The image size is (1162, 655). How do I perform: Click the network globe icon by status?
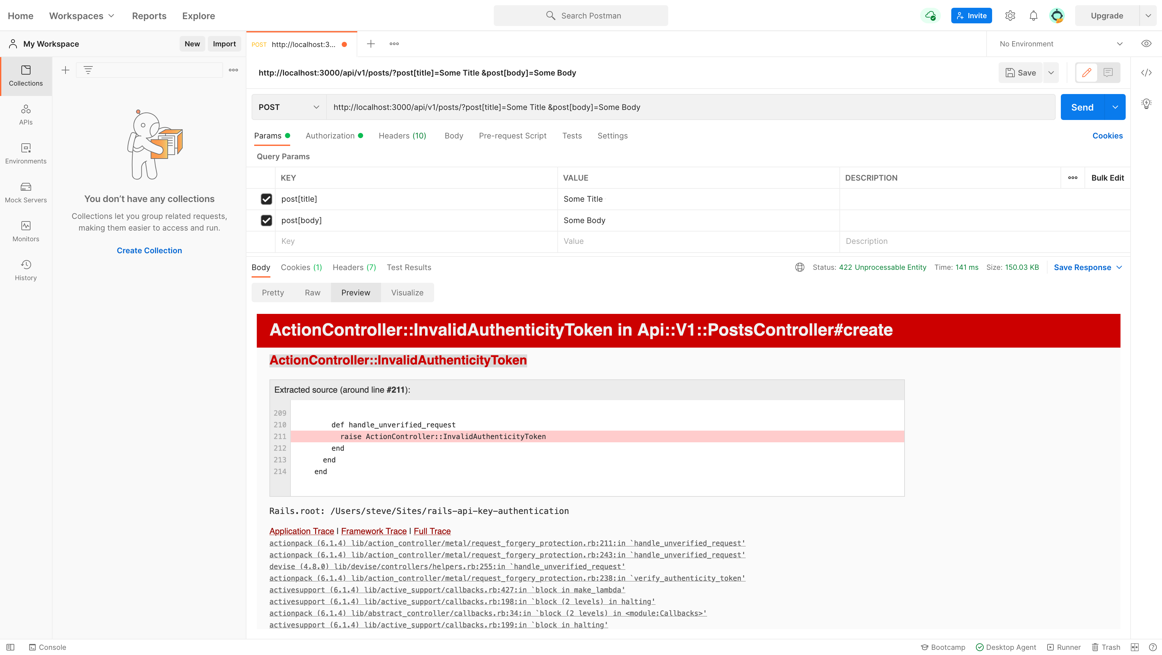800,268
